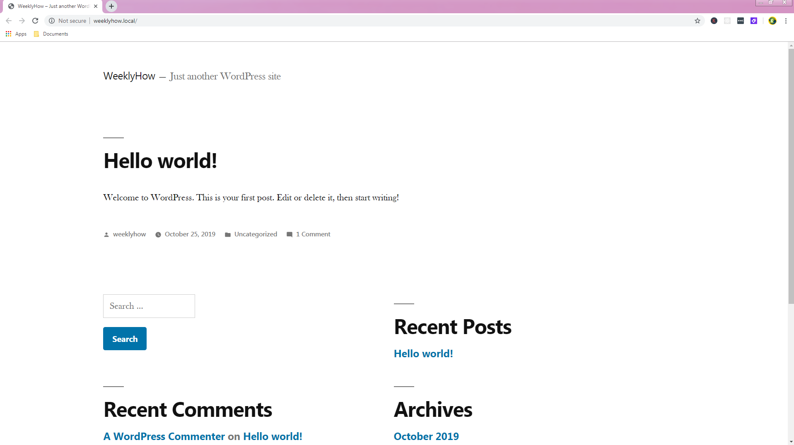Screen dimensions: 794x445
Task: Open the Chrome profile avatar
Action: click(x=772, y=21)
